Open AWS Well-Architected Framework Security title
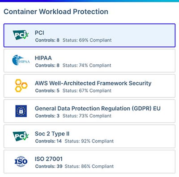The width and height of the screenshot is (179, 177). pyautogui.click(x=93, y=83)
